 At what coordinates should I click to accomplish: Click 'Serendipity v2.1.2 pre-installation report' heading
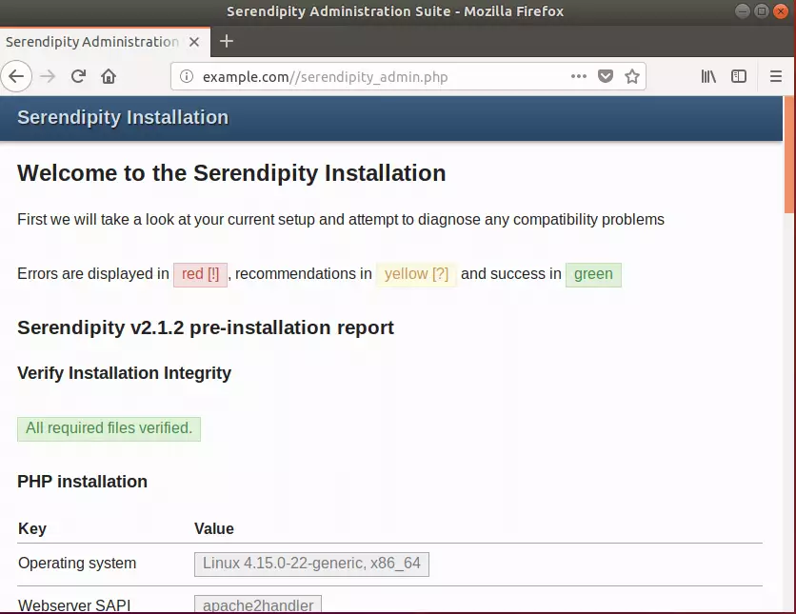[x=206, y=327]
